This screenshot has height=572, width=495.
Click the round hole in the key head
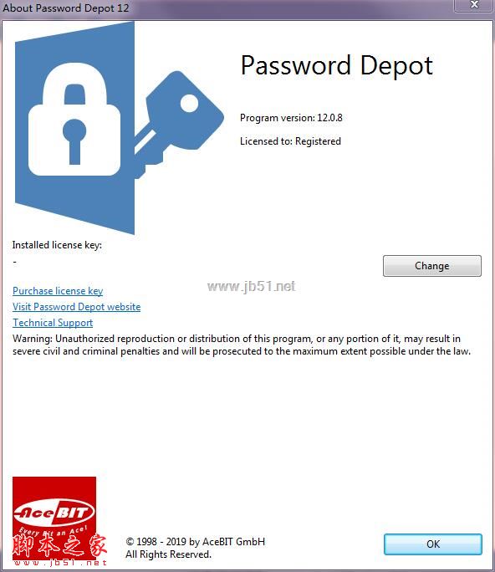(189, 103)
